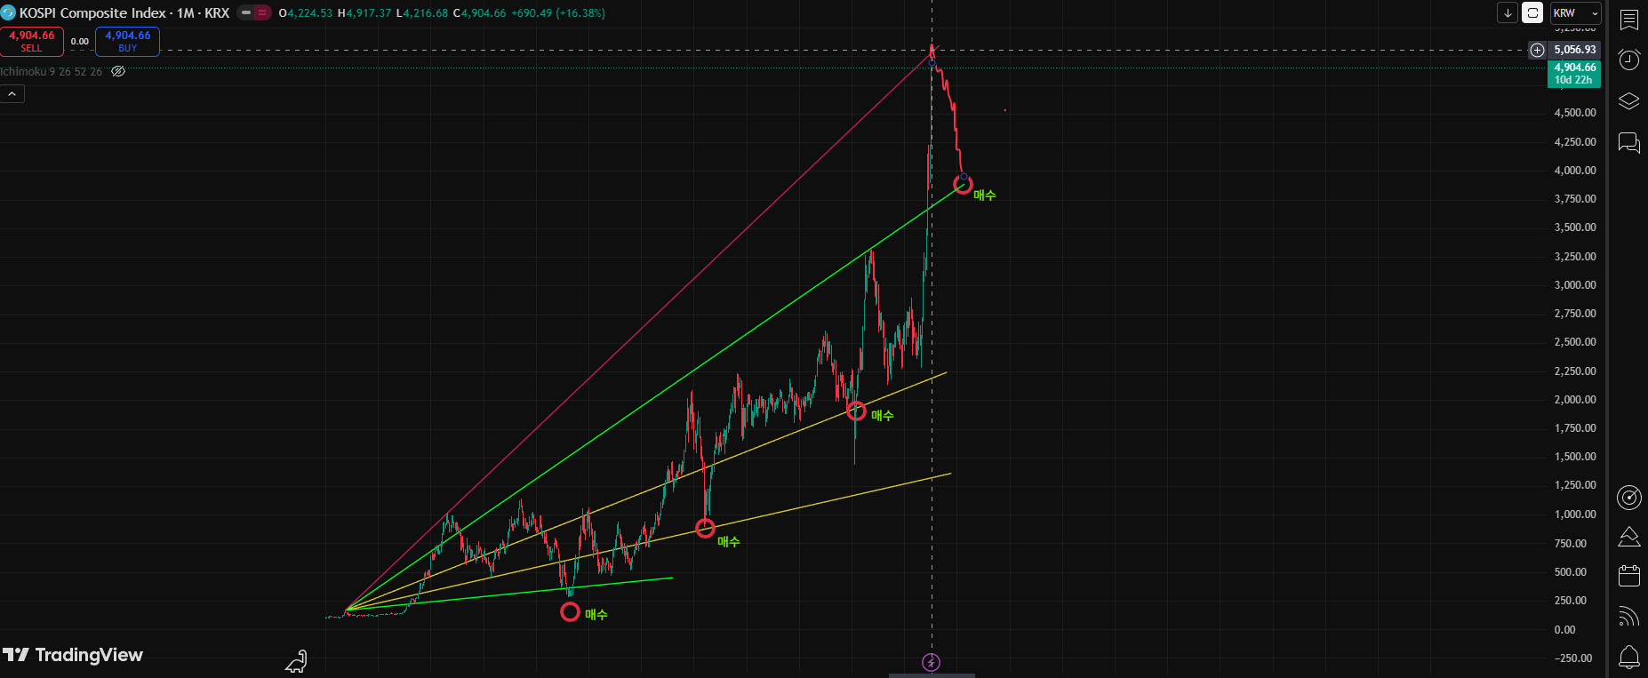Viewport: 1648px width, 678px height.
Task: Click the down arrow button beside fullscreen
Action: [x=1508, y=13]
